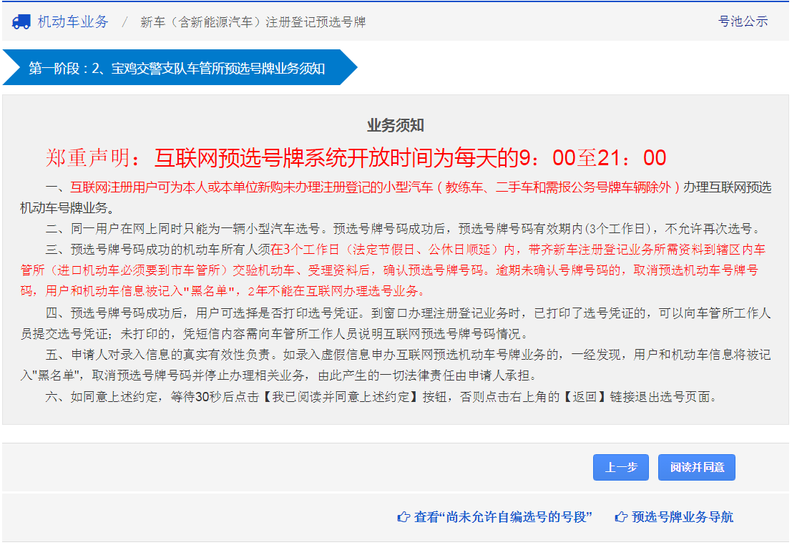Click the hand icon beside 查看尚未允许自编选号的号段

(404, 517)
